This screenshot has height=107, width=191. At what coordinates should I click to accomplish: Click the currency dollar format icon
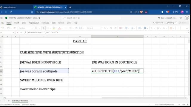(x=105, y=28)
